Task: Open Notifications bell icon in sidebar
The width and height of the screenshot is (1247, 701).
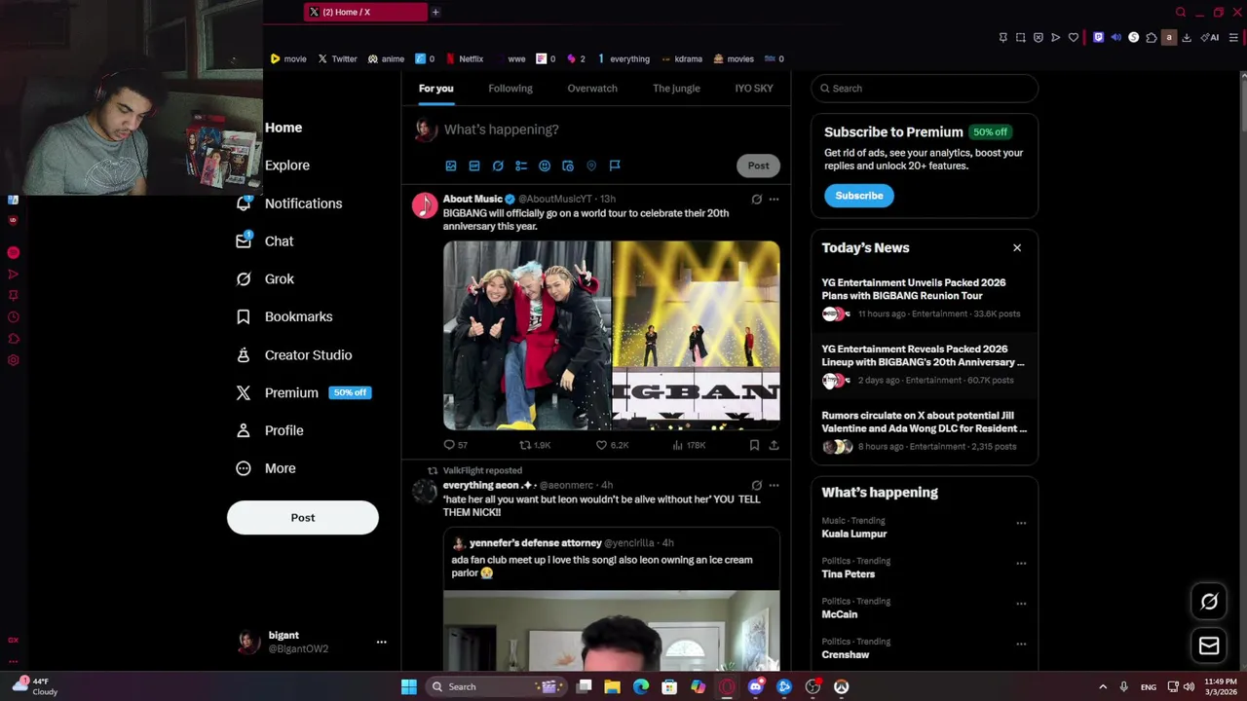Action: 244,203
